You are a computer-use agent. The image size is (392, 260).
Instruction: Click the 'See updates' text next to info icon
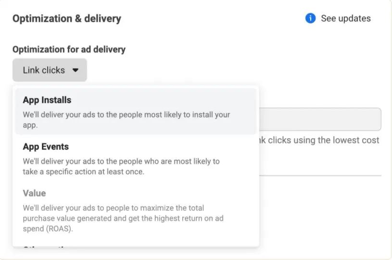pos(345,18)
